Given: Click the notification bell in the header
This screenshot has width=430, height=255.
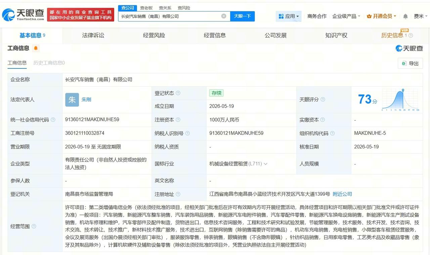Looking at the screenshot, I should [x=405, y=16].
